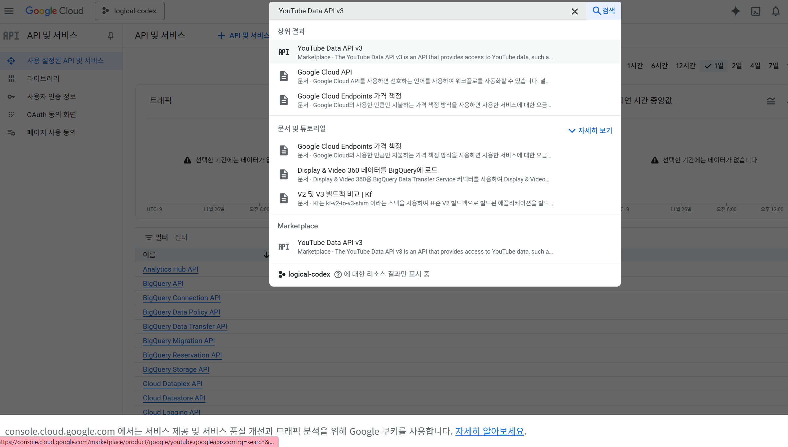Open the notifications bell
Image resolution: width=788 pixels, height=447 pixels.
point(776,11)
